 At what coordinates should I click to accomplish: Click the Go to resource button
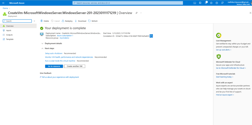point(54,66)
